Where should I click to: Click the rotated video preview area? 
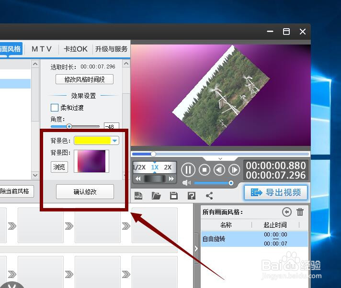221,95
